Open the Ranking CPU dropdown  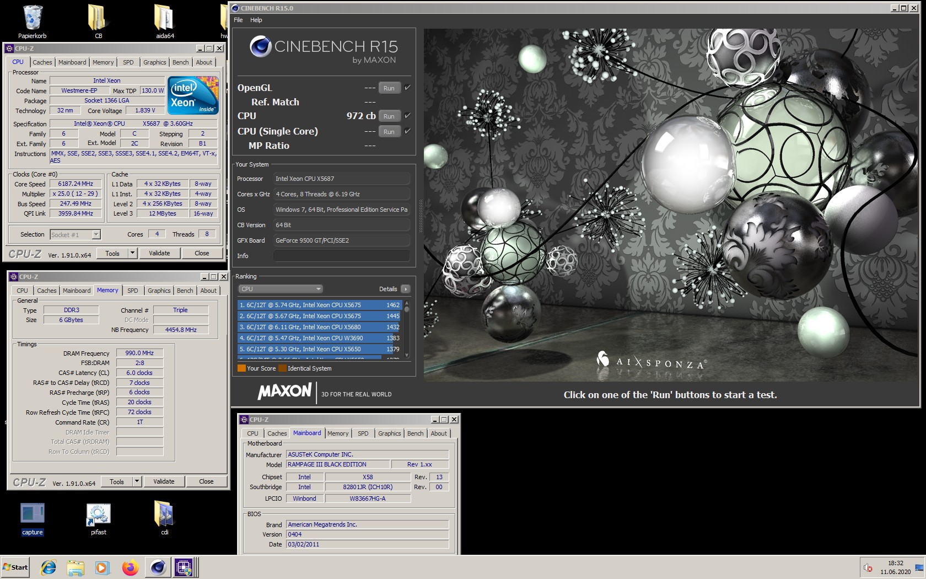click(x=281, y=289)
